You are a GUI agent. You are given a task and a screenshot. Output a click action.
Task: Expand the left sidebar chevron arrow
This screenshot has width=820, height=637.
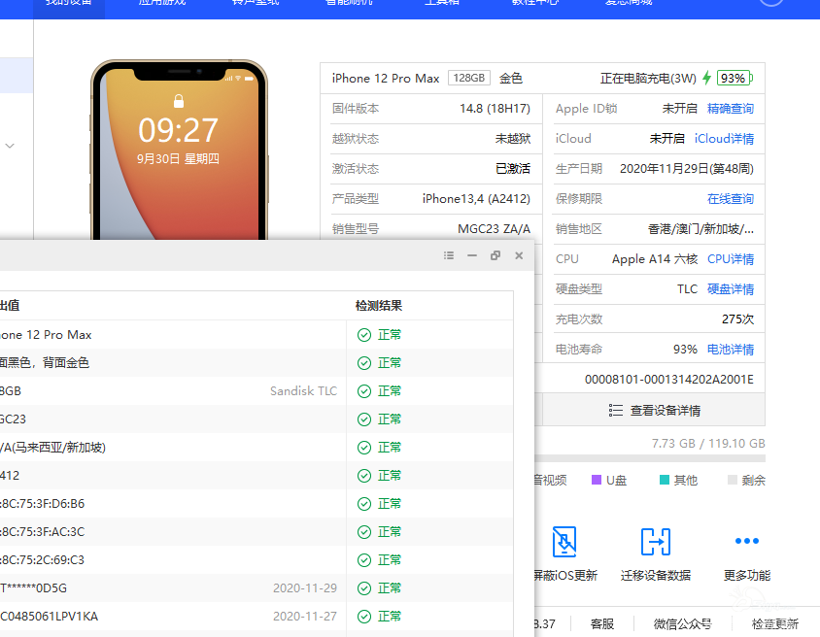point(10,146)
